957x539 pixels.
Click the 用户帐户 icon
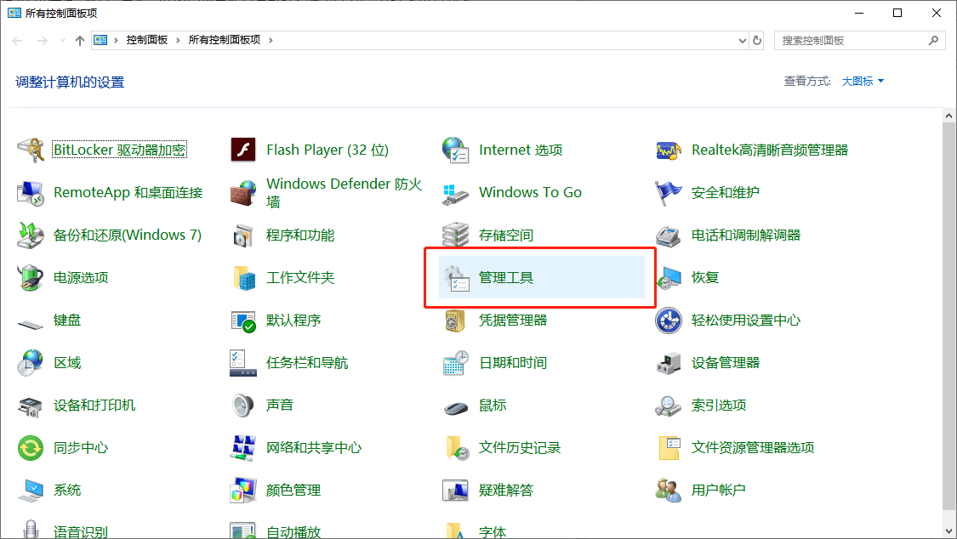pyautogui.click(x=669, y=491)
